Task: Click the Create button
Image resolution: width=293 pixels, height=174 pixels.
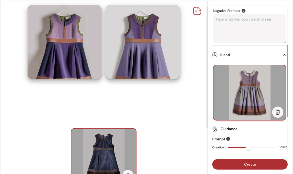Action: pyautogui.click(x=250, y=164)
